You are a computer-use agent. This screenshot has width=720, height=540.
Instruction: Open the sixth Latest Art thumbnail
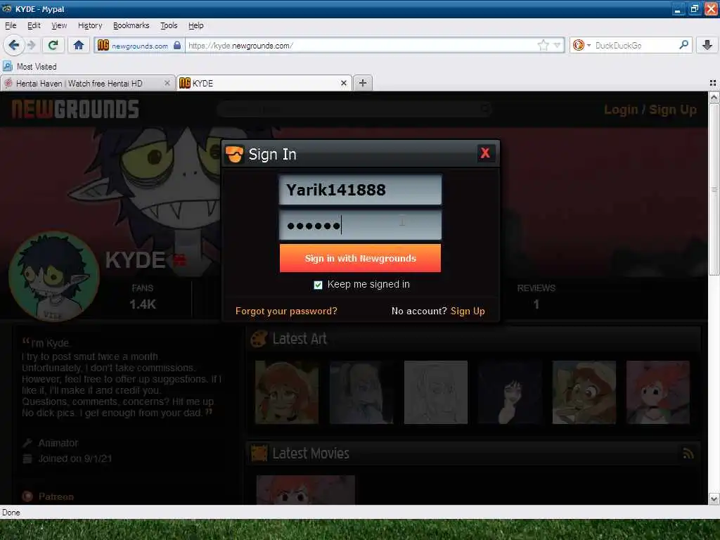(658, 392)
